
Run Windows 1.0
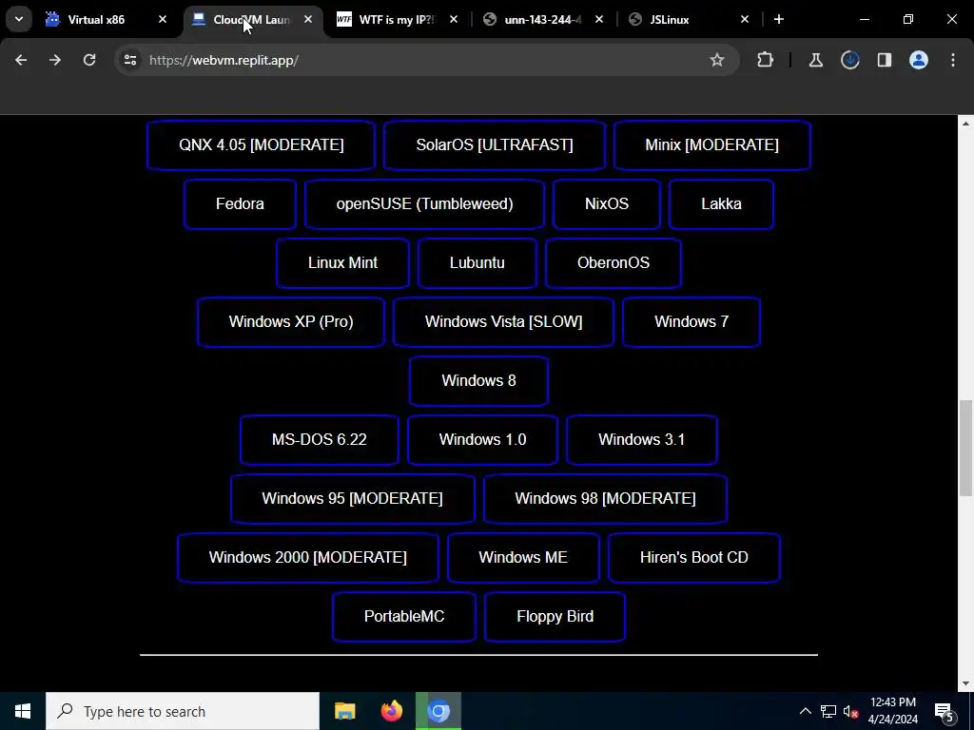pyautogui.click(x=482, y=440)
